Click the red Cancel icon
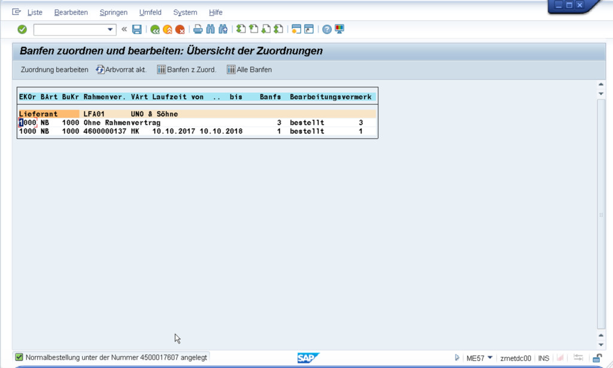The width and height of the screenshot is (613, 368). tap(180, 29)
